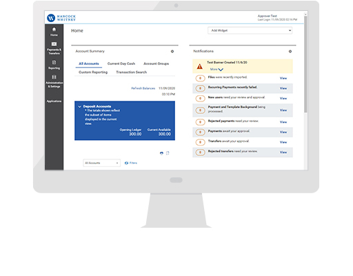Image resolution: width=353 pixels, height=276 pixels.
Task: Open Administration & Settings in sidebar
Action: [x=54, y=81]
